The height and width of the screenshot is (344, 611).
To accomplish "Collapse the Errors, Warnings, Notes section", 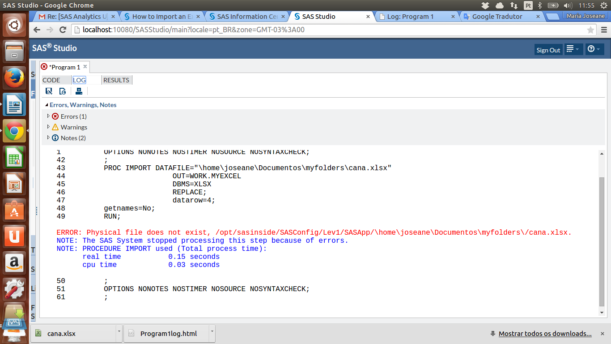I will [x=47, y=105].
